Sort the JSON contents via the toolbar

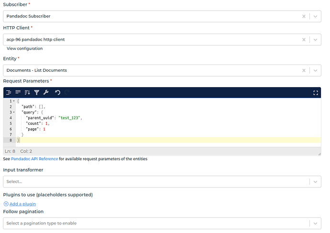27,92
